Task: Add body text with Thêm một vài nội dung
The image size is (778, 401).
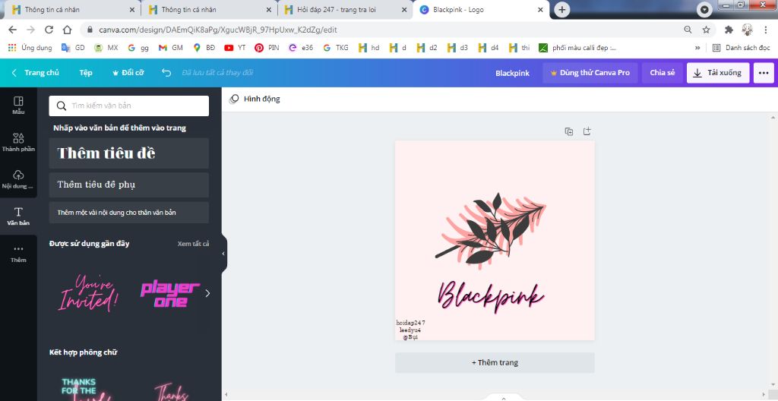Action: click(129, 213)
